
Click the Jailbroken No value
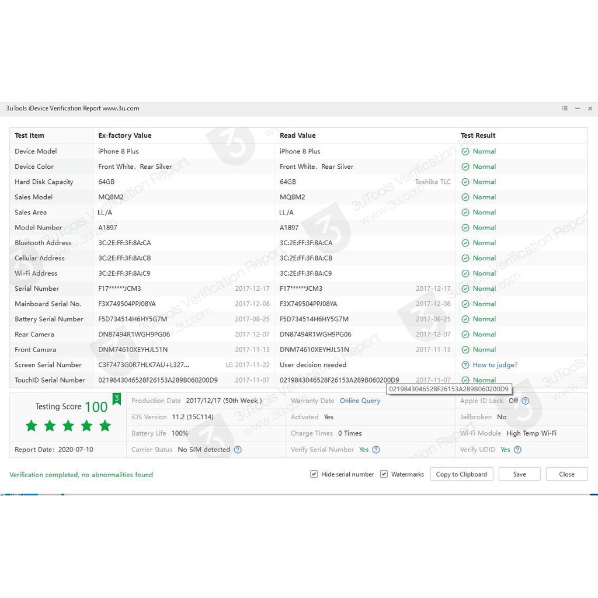(502, 417)
